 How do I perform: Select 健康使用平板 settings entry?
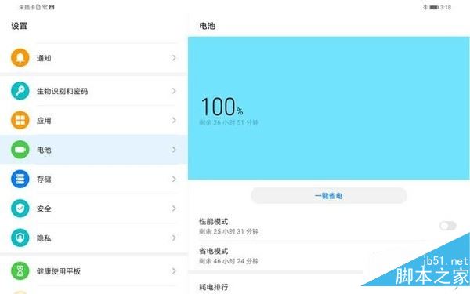point(94,270)
